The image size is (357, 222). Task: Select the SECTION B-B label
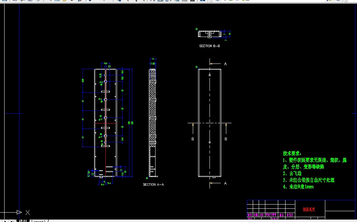tap(210, 46)
